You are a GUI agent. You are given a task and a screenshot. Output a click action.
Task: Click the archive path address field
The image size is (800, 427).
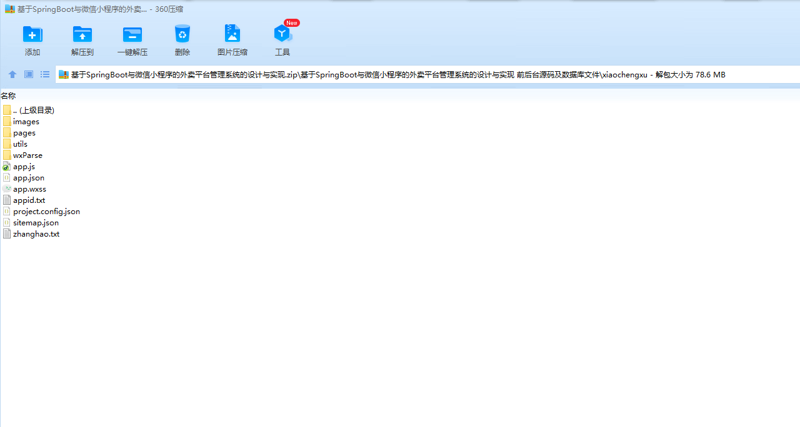(x=427, y=74)
